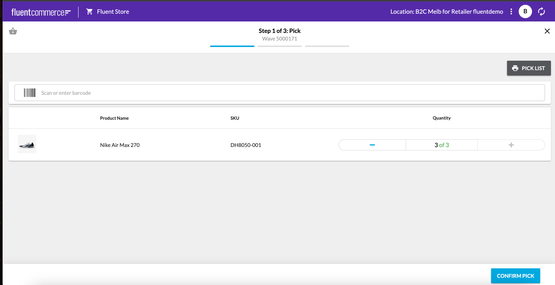Select the third progress step bar
555x285 pixels.
pyautogui.click(x=327, y=46)
